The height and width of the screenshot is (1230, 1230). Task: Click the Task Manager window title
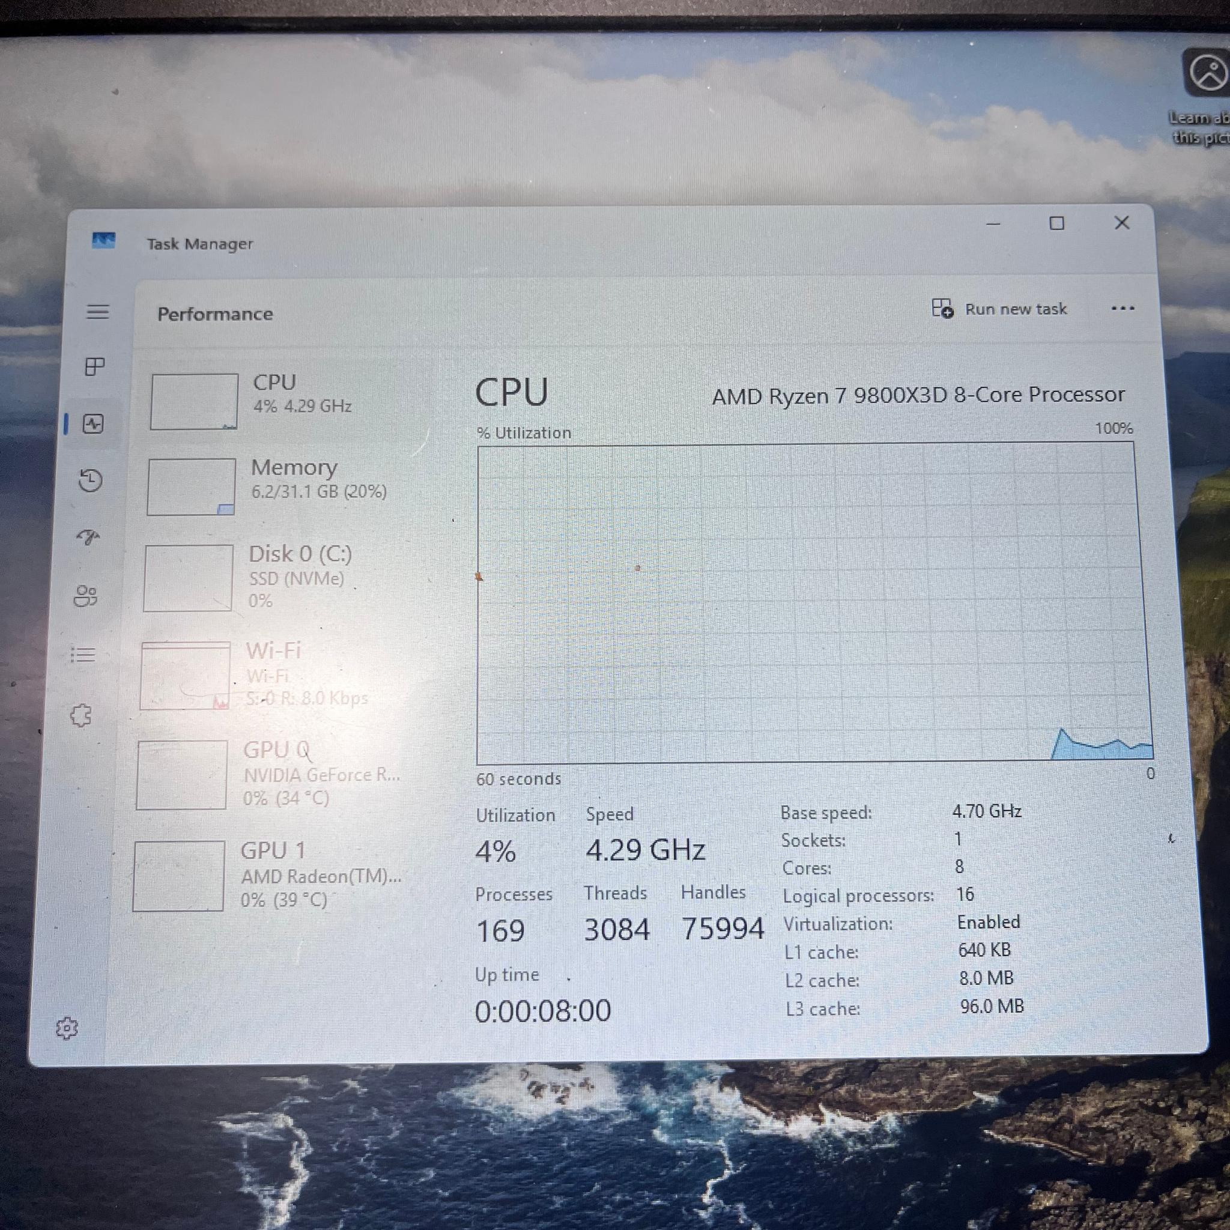point(200,244)
